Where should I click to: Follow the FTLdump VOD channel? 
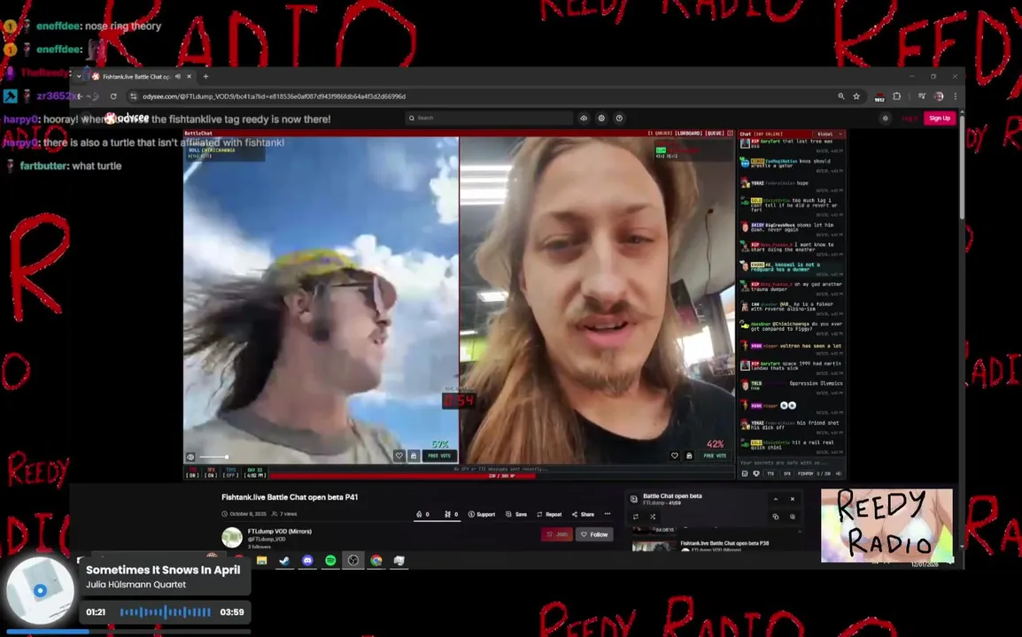tap(594, 534)
